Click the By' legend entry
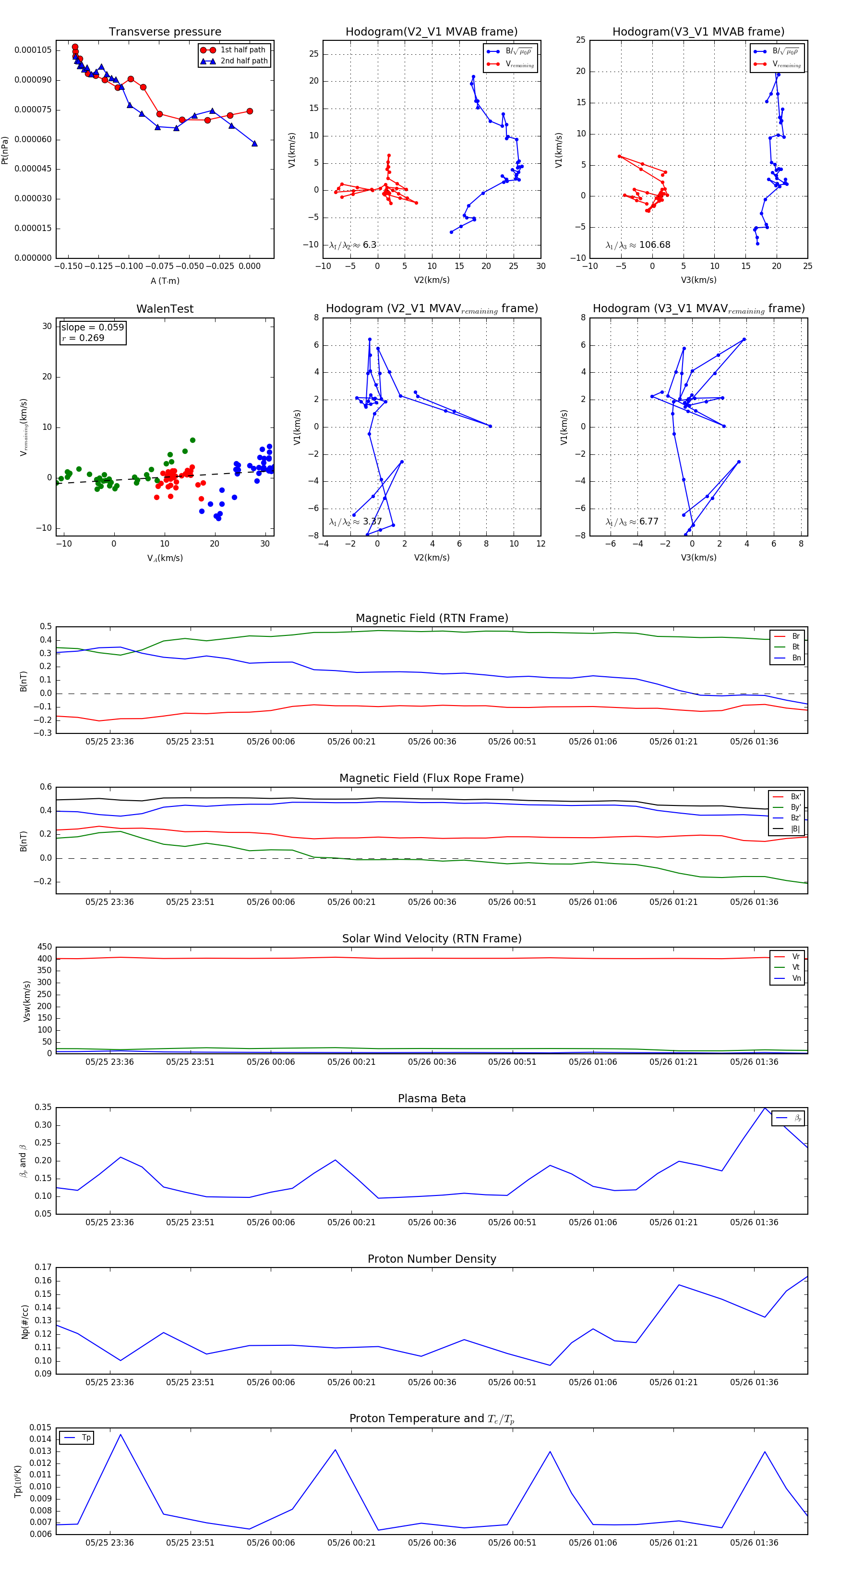Screen dimensions: 864x1585 (x=787, y=807)
